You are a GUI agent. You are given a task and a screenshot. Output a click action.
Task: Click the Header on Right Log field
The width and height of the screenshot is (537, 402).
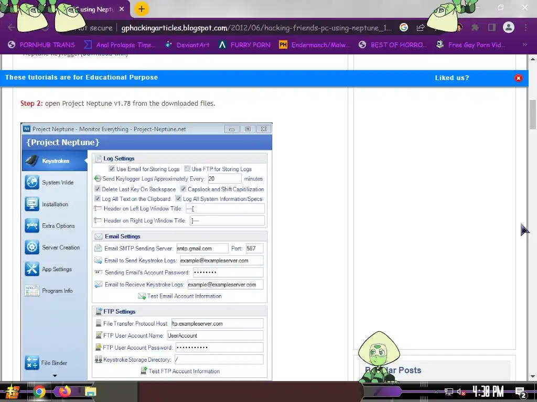[227, 220]
